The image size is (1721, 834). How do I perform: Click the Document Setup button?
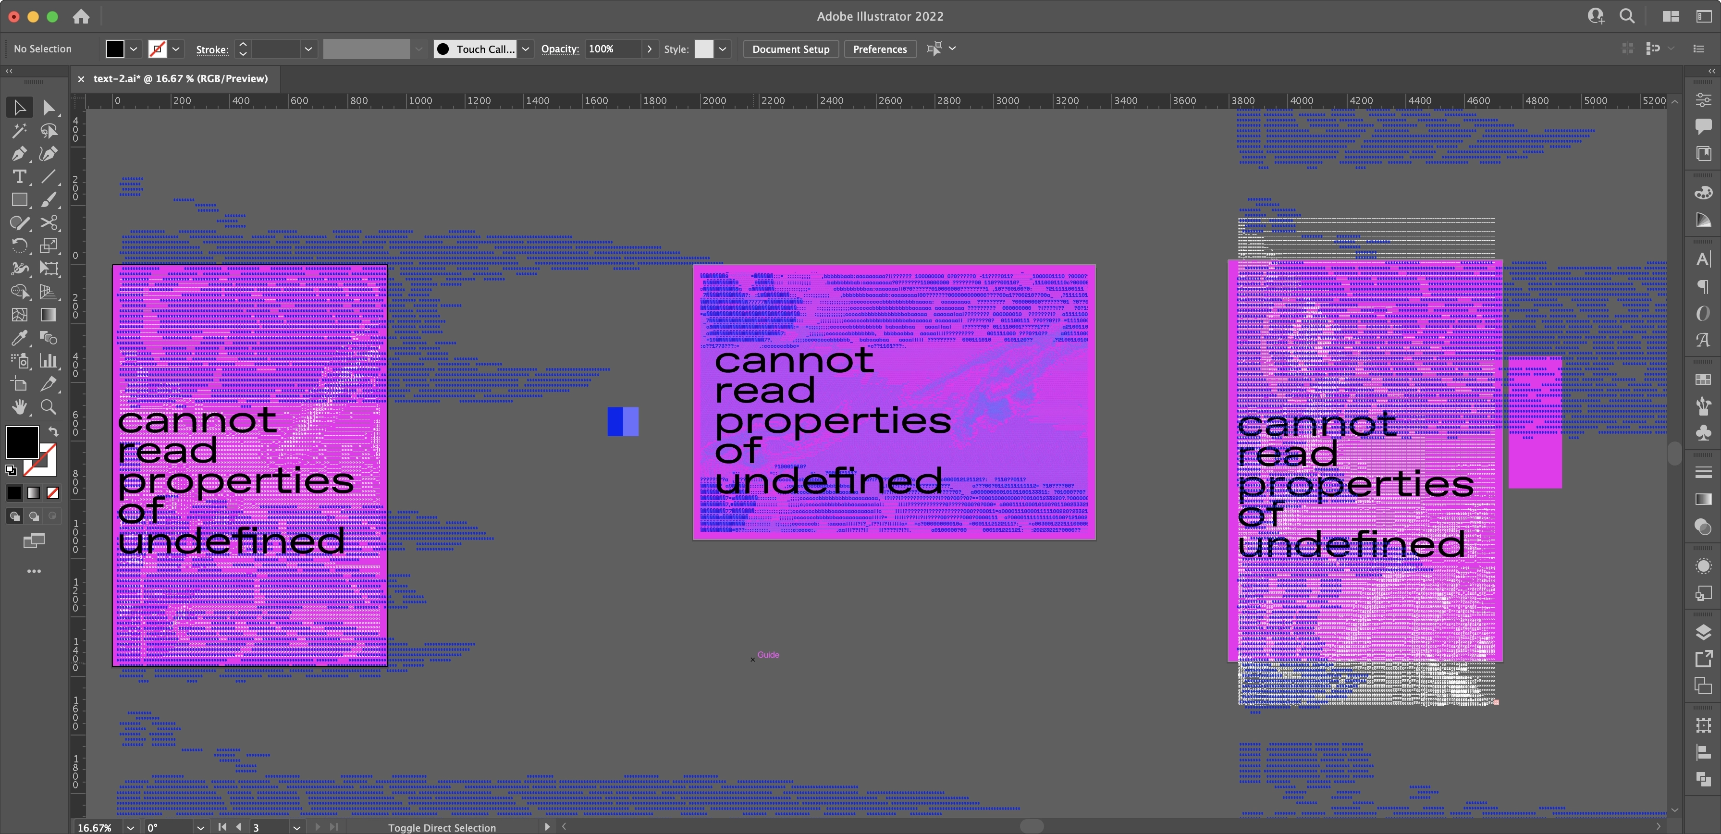pos(790,49)
